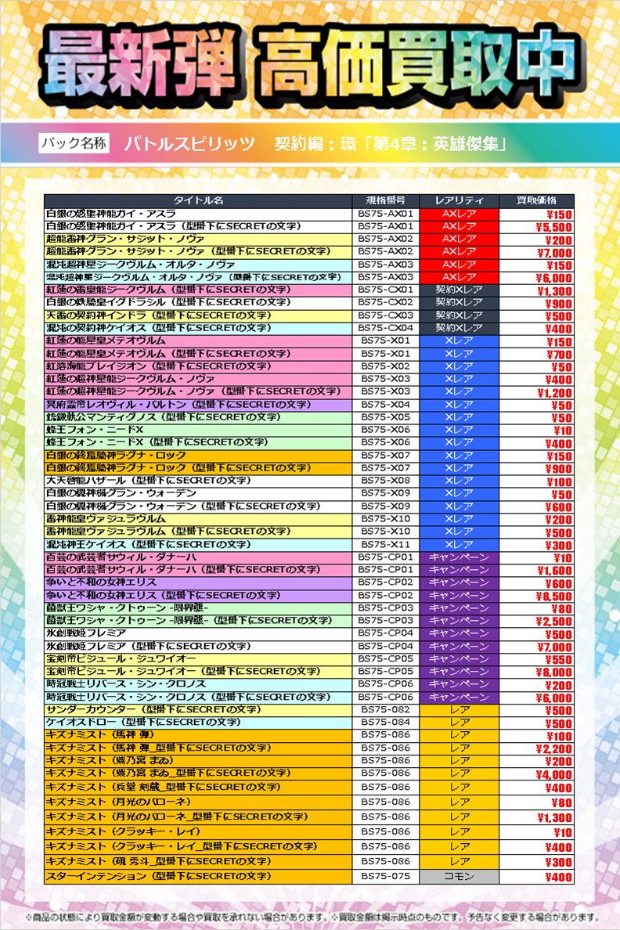
Task: Click the 'BS75-CX03' code cell
Action: [x=385, y=315]
